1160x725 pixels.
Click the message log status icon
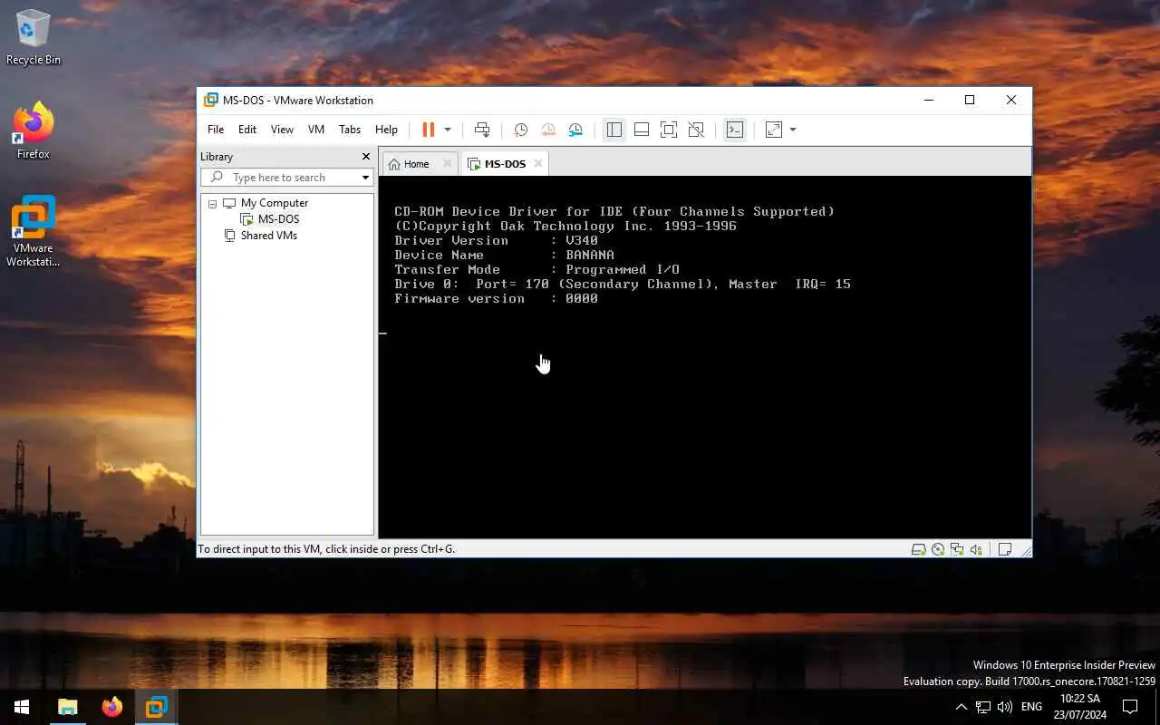1005,549
